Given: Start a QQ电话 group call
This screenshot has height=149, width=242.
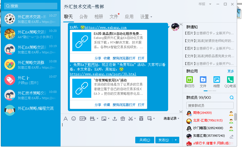Looking at the screenshot, I should [230, 82].
